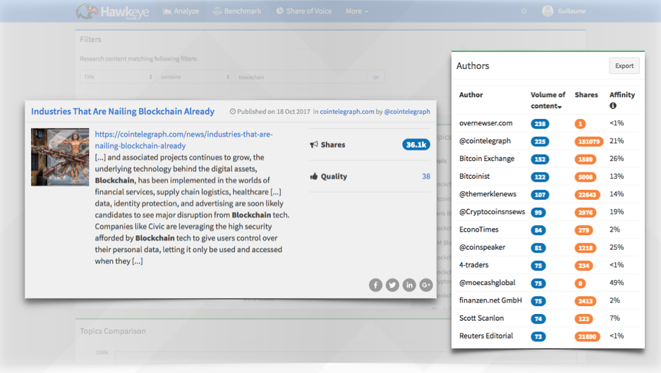
Task: Select author EconoTimes
Action: tap(479, 229)
